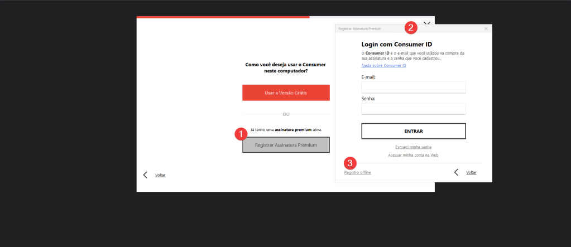Screen dimensions: 571x247
Task: Open Acessar minha conta na Web link
Action: click(x=413, y=155)
